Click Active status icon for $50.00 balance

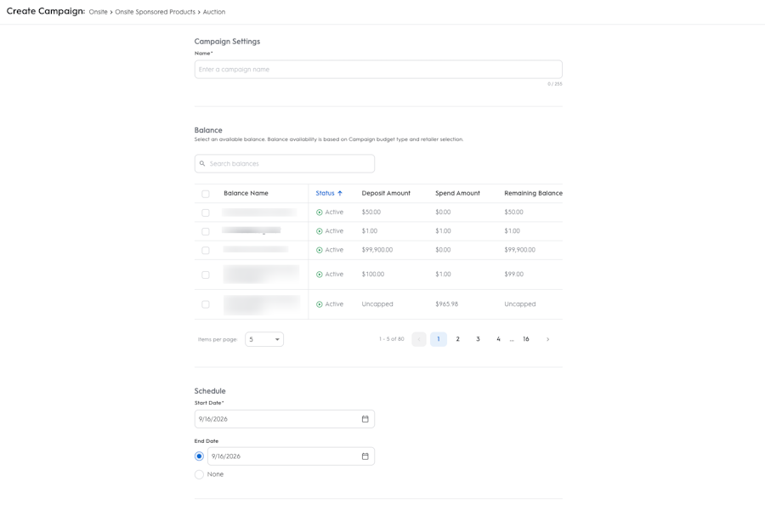pos(320,212)
